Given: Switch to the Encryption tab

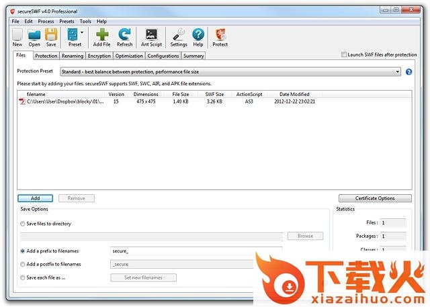Looking at the screenshot, I should [99, 56].
